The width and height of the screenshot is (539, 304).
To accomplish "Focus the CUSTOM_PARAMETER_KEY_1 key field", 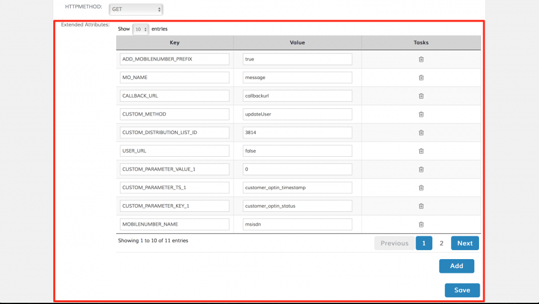I will (x=174, y=206).
